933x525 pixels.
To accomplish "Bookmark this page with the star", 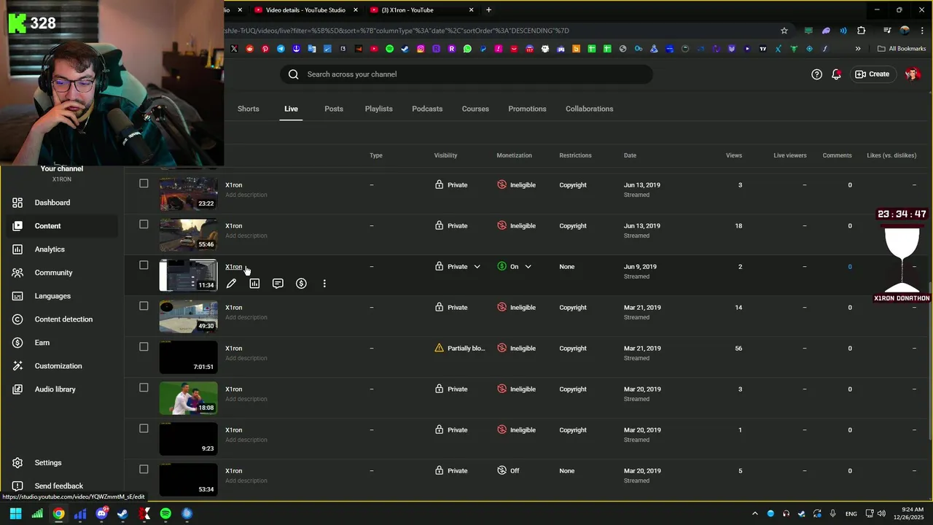I will coord(784,31).
